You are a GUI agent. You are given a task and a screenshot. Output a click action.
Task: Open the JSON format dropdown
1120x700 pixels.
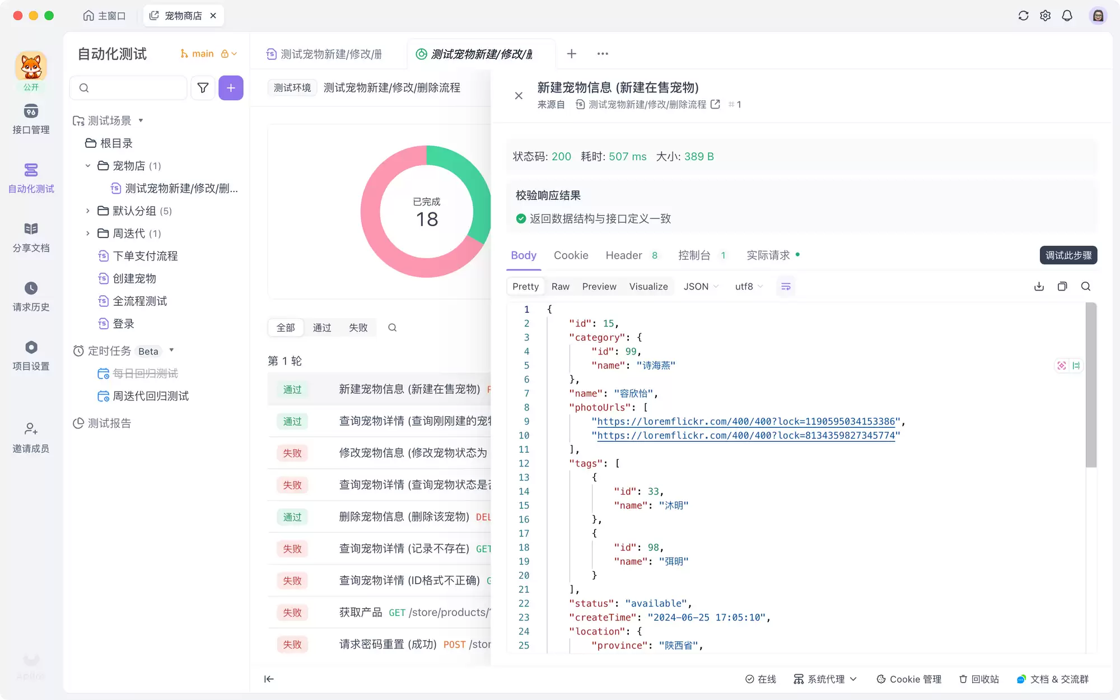pyautogui.click(x=701, y=286)
